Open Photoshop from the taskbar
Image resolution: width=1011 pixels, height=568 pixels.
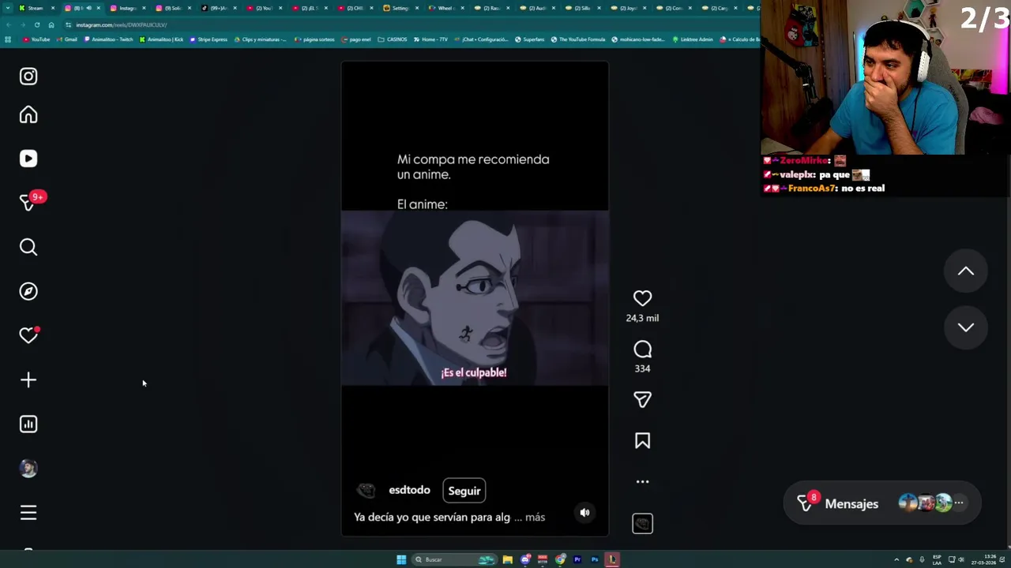[x=595, y=559]
